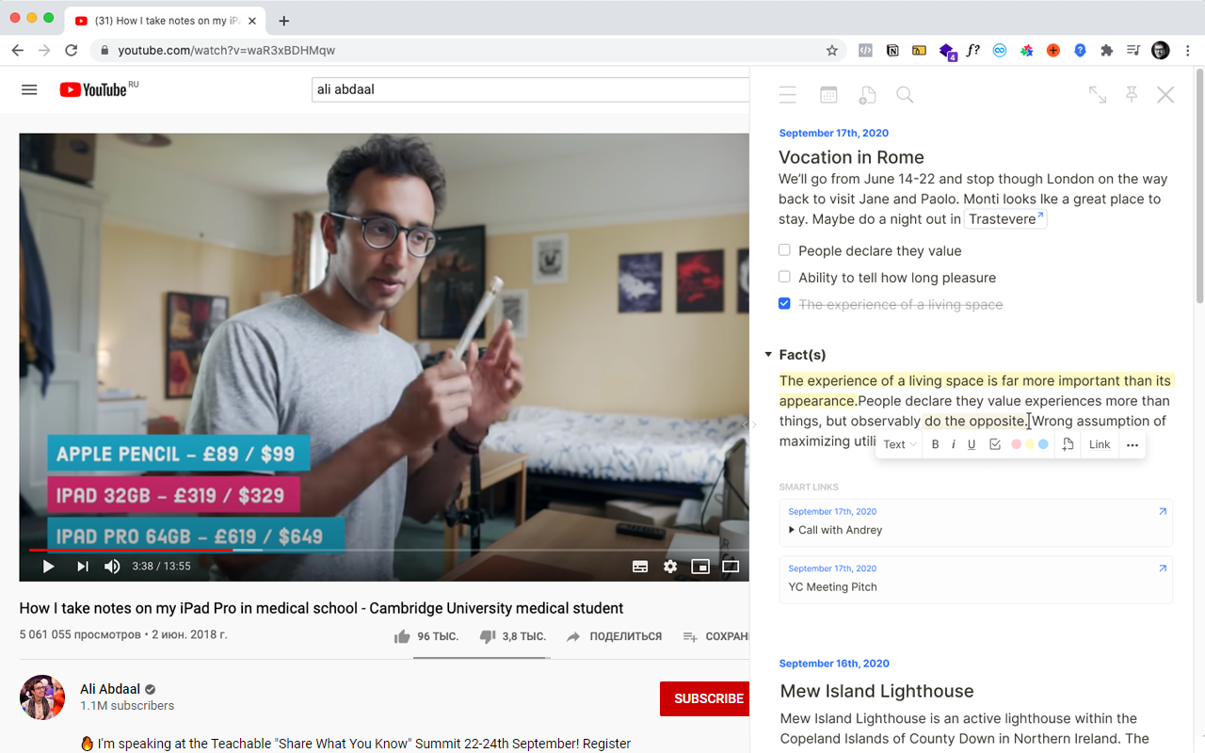Viewport: 1205px width, 753px height.
Task: Expand the notes panel to full screen
Action: [x=1097, y=94]
